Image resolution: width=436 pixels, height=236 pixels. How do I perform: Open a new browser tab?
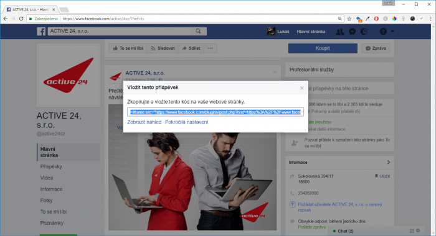pyautogui.click(x=64, y=10)
